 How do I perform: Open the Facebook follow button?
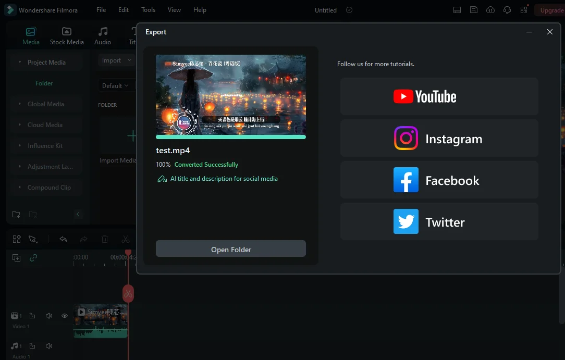439,180
